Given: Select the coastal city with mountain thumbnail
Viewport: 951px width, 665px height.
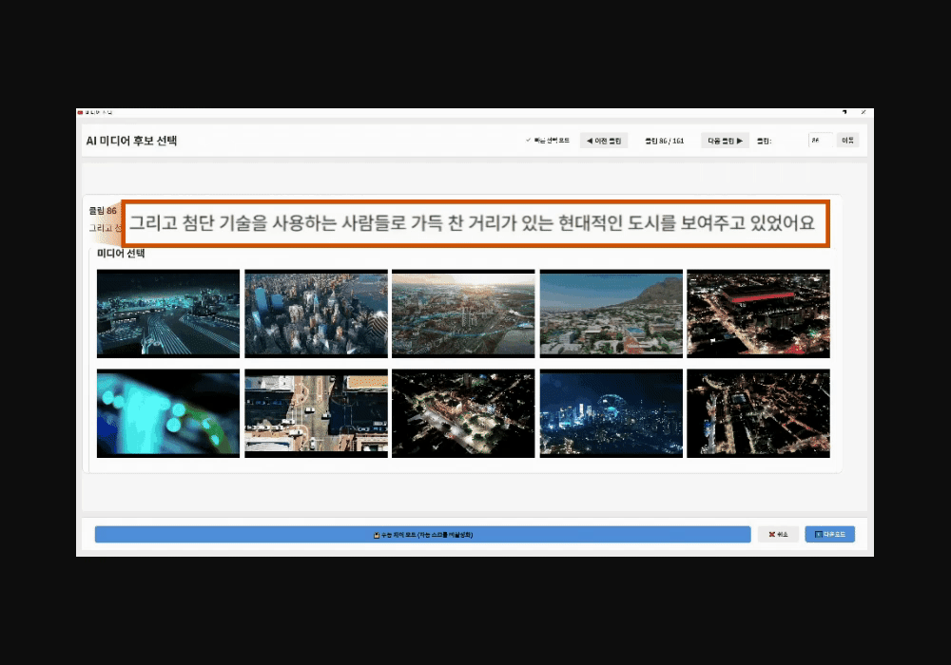Looking at the screenshot, I should 611,313.
